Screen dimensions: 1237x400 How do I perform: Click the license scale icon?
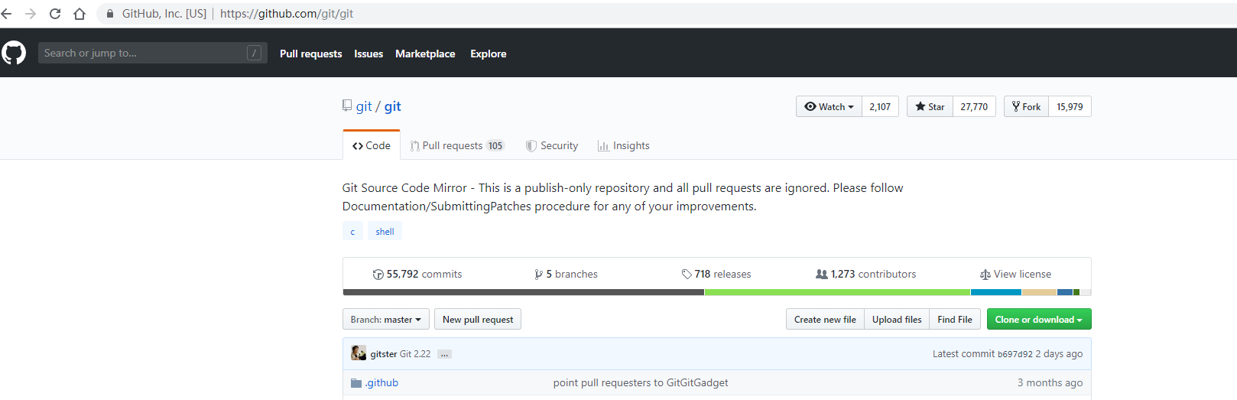(985, 275)
